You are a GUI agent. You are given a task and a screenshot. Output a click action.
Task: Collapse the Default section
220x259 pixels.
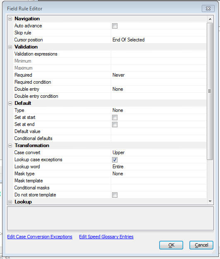(x=10, y=104)
